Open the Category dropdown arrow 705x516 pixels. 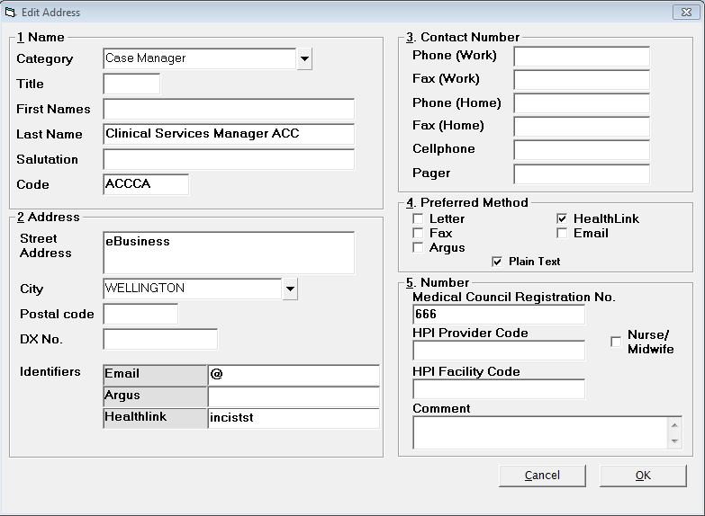click(304, 58)
